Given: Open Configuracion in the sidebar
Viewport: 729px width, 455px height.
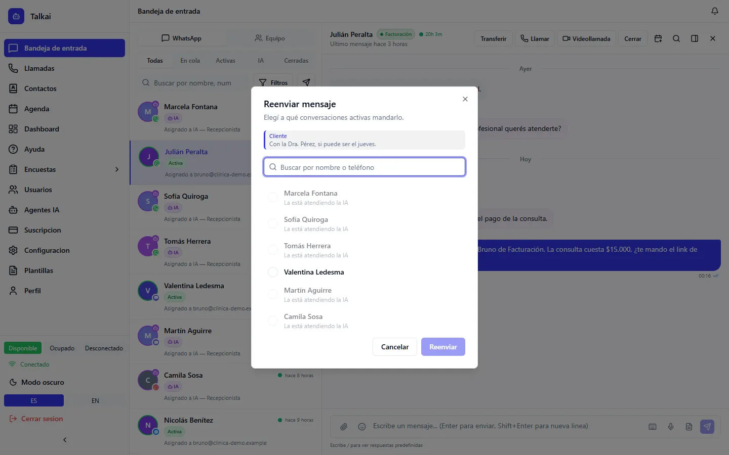Looking at the screenshot, I should click(x=64, y=250).
